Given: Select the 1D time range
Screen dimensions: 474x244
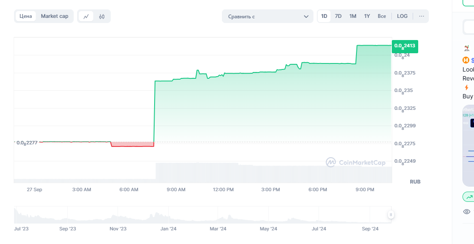Looking at the screenshot, I should pos(324,16).
